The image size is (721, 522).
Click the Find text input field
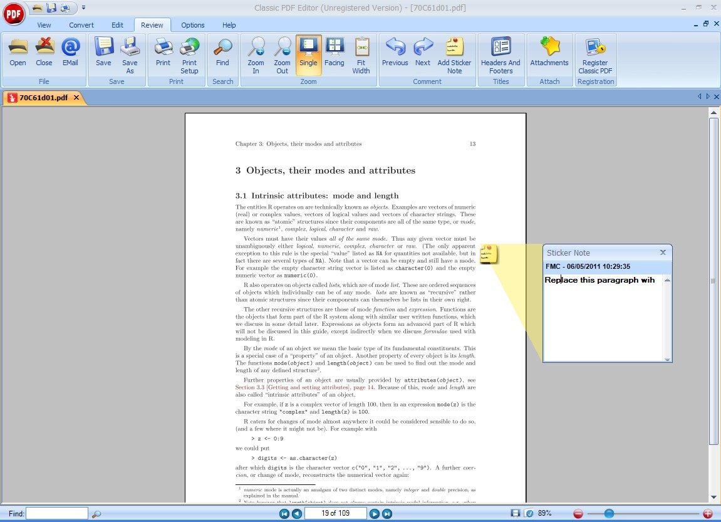click(56, 513)
